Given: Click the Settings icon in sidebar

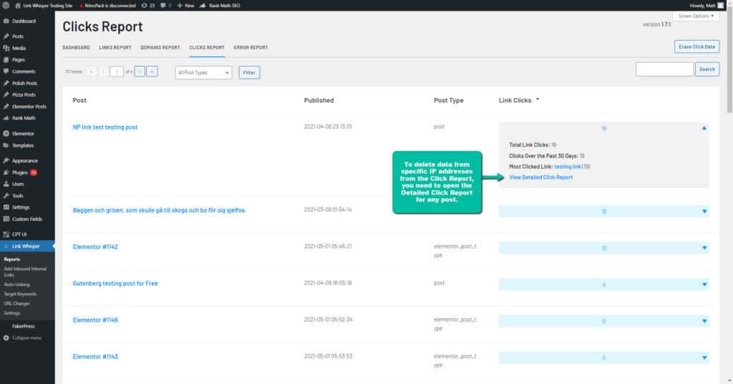Looking at the screenshot, I should 6,207.
